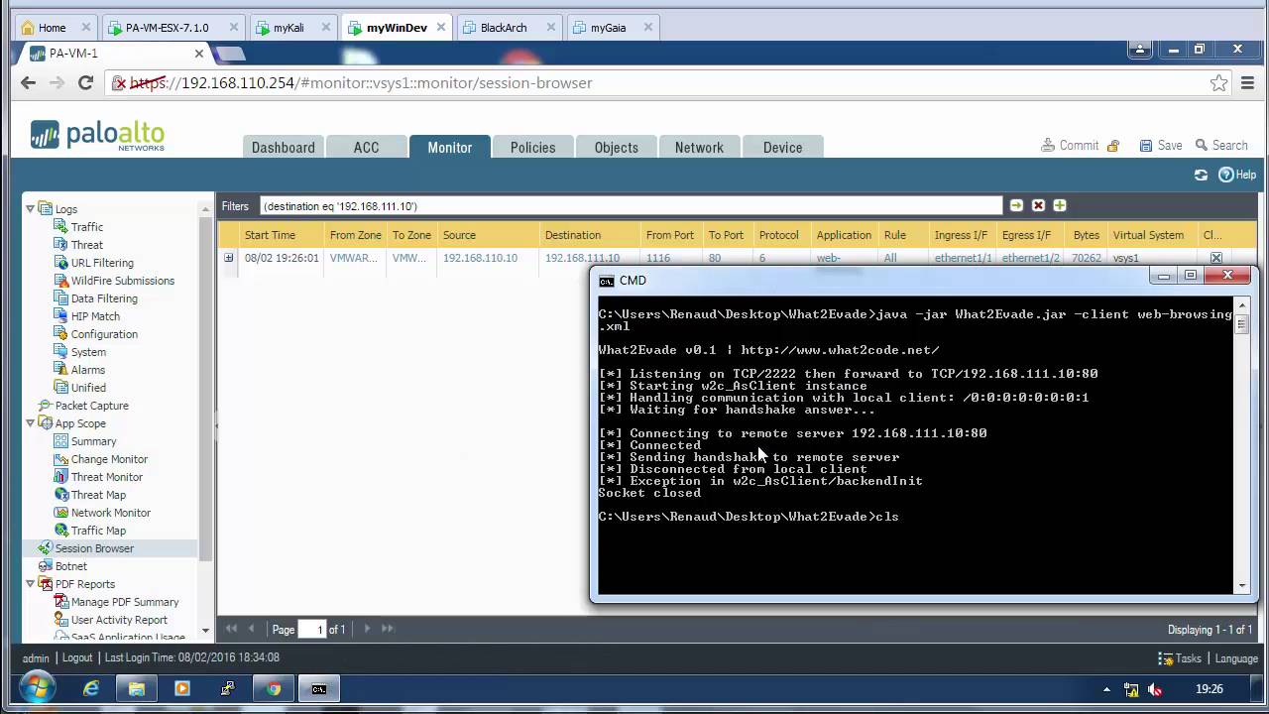The width and height of the screenshot is (1269, 714).
Task: Open Botnet in sidebar
Action: [70, 566]
